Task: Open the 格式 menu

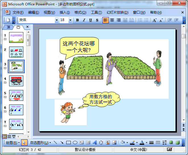Action: point(80,12)
